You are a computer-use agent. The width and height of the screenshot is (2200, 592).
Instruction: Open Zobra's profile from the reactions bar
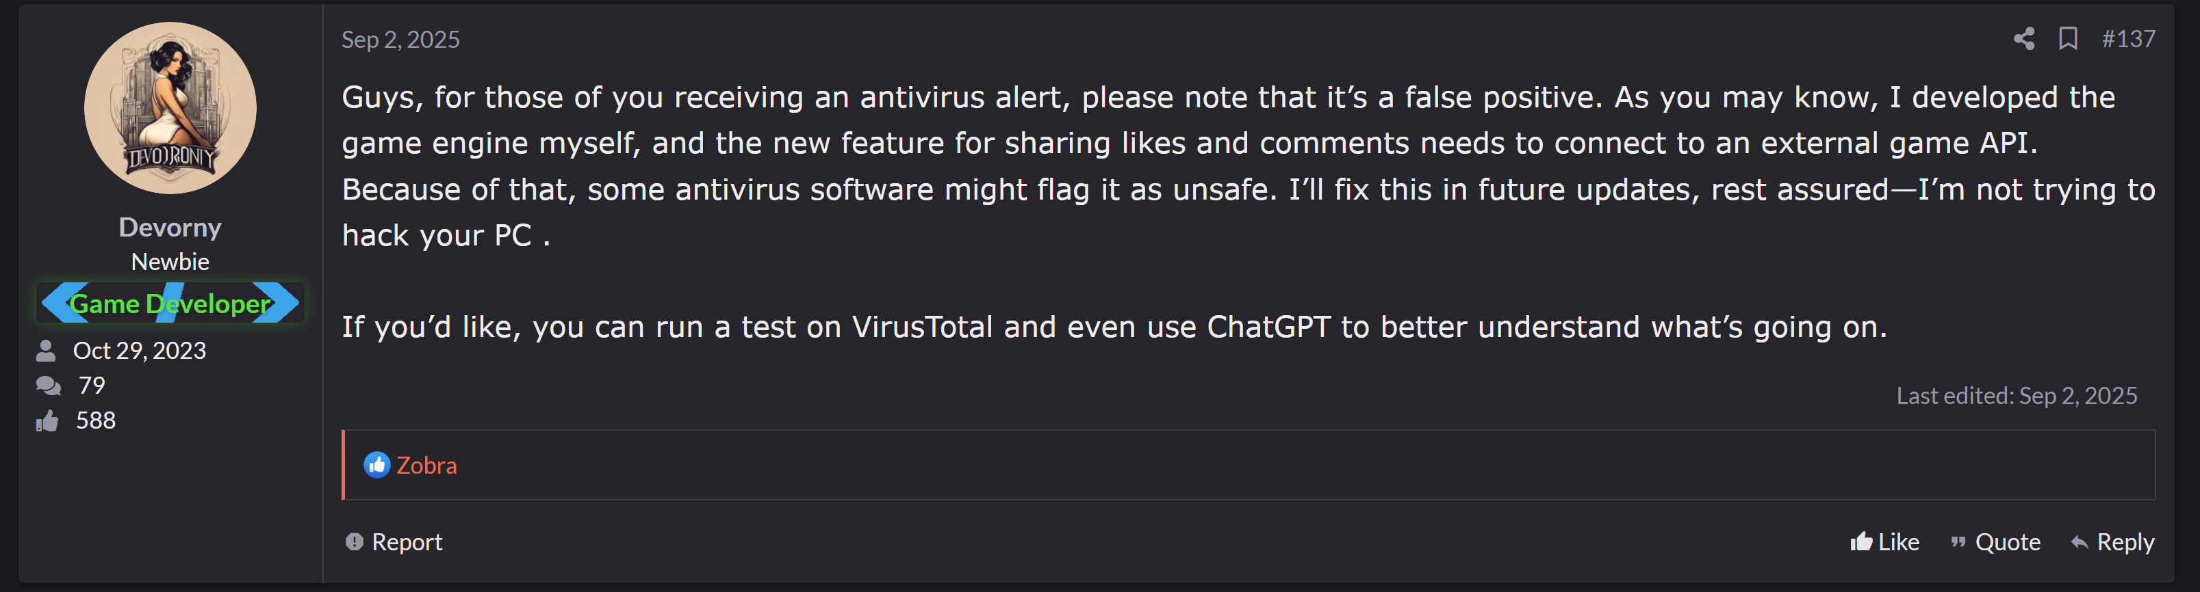coord(426,465)
